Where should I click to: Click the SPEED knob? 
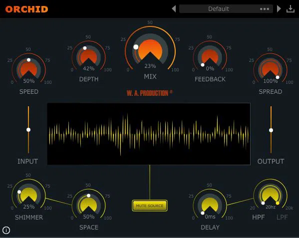(29, 69)
